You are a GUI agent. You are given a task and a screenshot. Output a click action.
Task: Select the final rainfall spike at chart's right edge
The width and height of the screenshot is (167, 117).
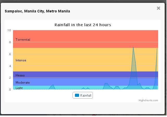pos(157,49)
